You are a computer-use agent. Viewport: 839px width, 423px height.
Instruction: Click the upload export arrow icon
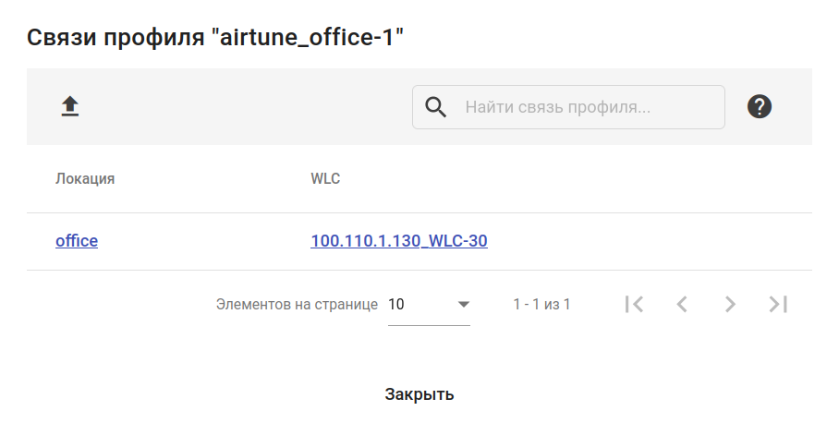pos(70,107)
